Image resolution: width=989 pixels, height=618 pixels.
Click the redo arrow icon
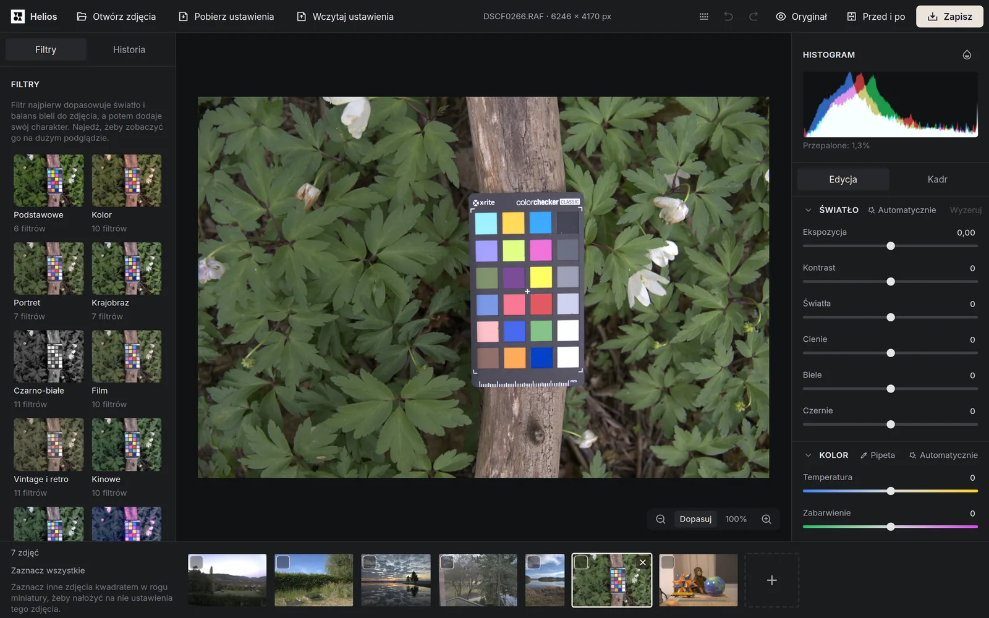point(753,17)
